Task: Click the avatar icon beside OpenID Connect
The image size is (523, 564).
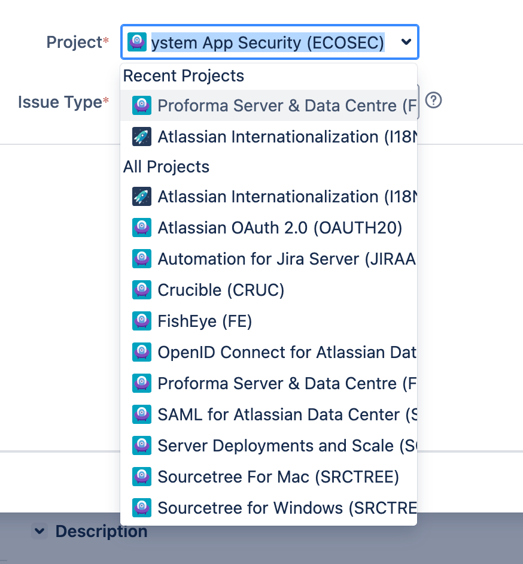Action: pyautogui.click(x=142, y=352)
